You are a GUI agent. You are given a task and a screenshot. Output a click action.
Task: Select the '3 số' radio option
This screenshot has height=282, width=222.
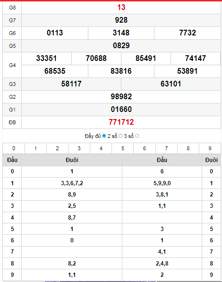point(137,136)
